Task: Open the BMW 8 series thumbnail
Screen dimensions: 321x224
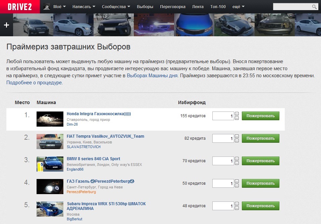Action: (x=50, y=164)
